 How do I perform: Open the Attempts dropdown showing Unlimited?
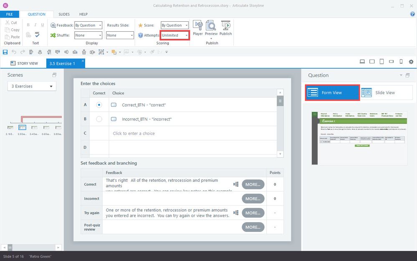pyautogui.click(x=175, y=35)
